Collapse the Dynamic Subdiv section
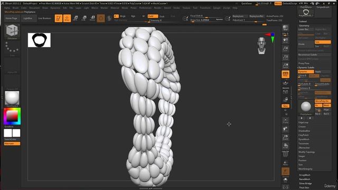 (306, 68)
